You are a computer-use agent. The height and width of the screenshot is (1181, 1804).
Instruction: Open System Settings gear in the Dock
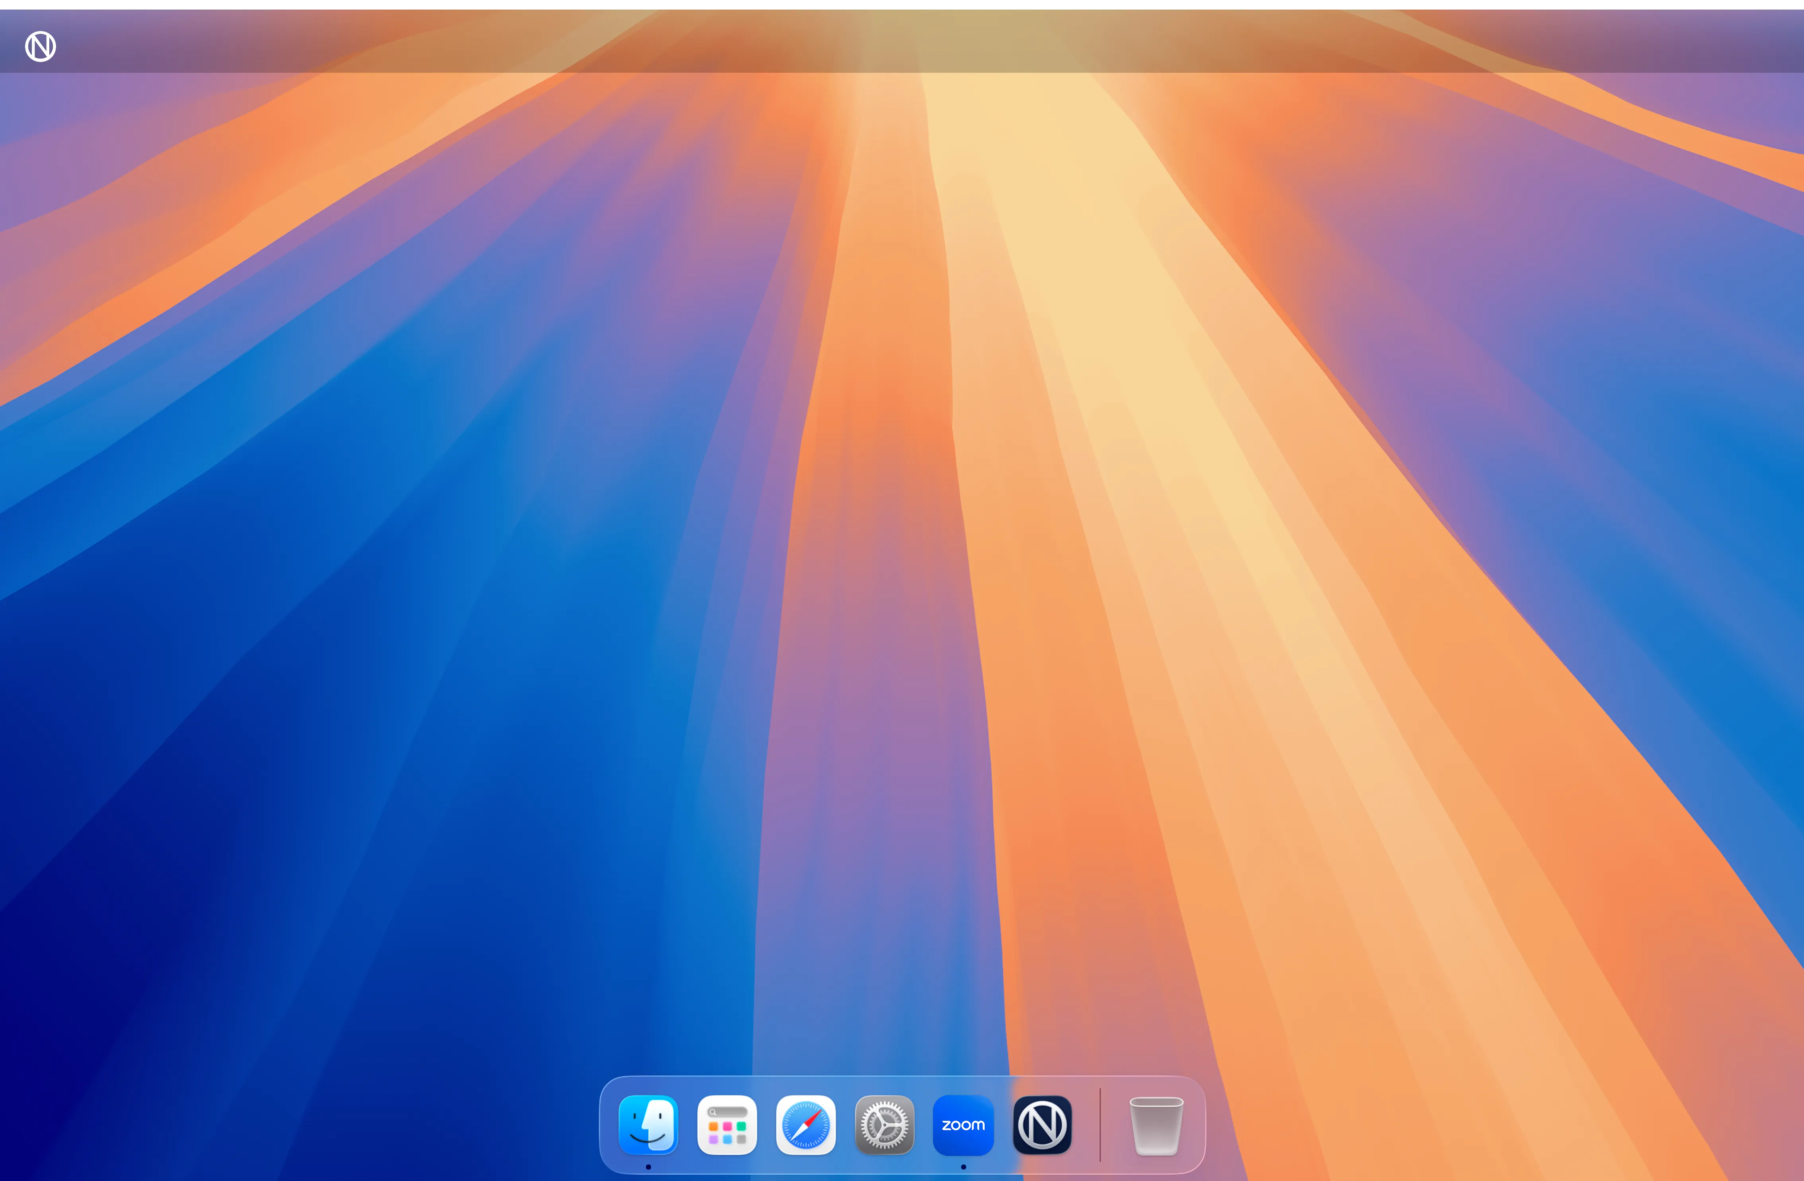pyautogui.click(x=885, y=1125)
